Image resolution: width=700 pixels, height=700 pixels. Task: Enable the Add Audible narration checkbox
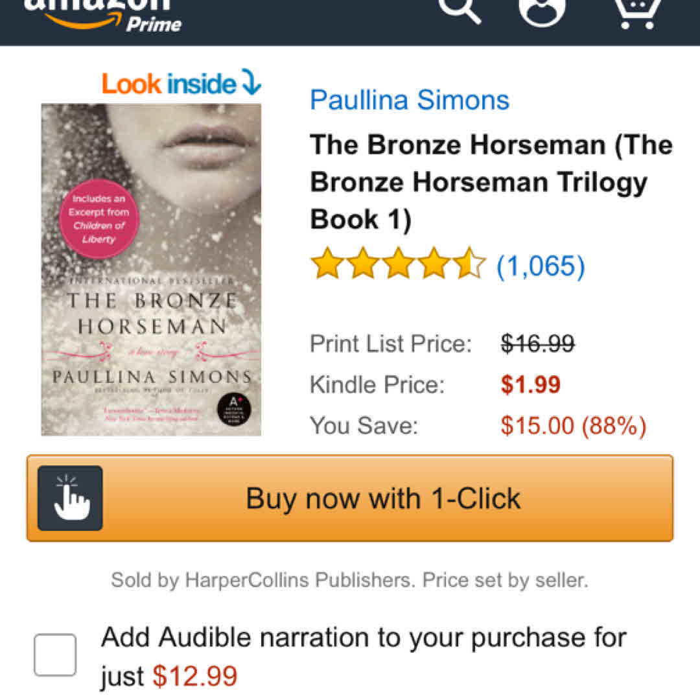pyautogui.click(x=55, y=655)
